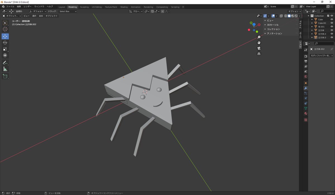Open the Render properties tab
Screen dimensions: 335x195
click(x=306, y=56)
